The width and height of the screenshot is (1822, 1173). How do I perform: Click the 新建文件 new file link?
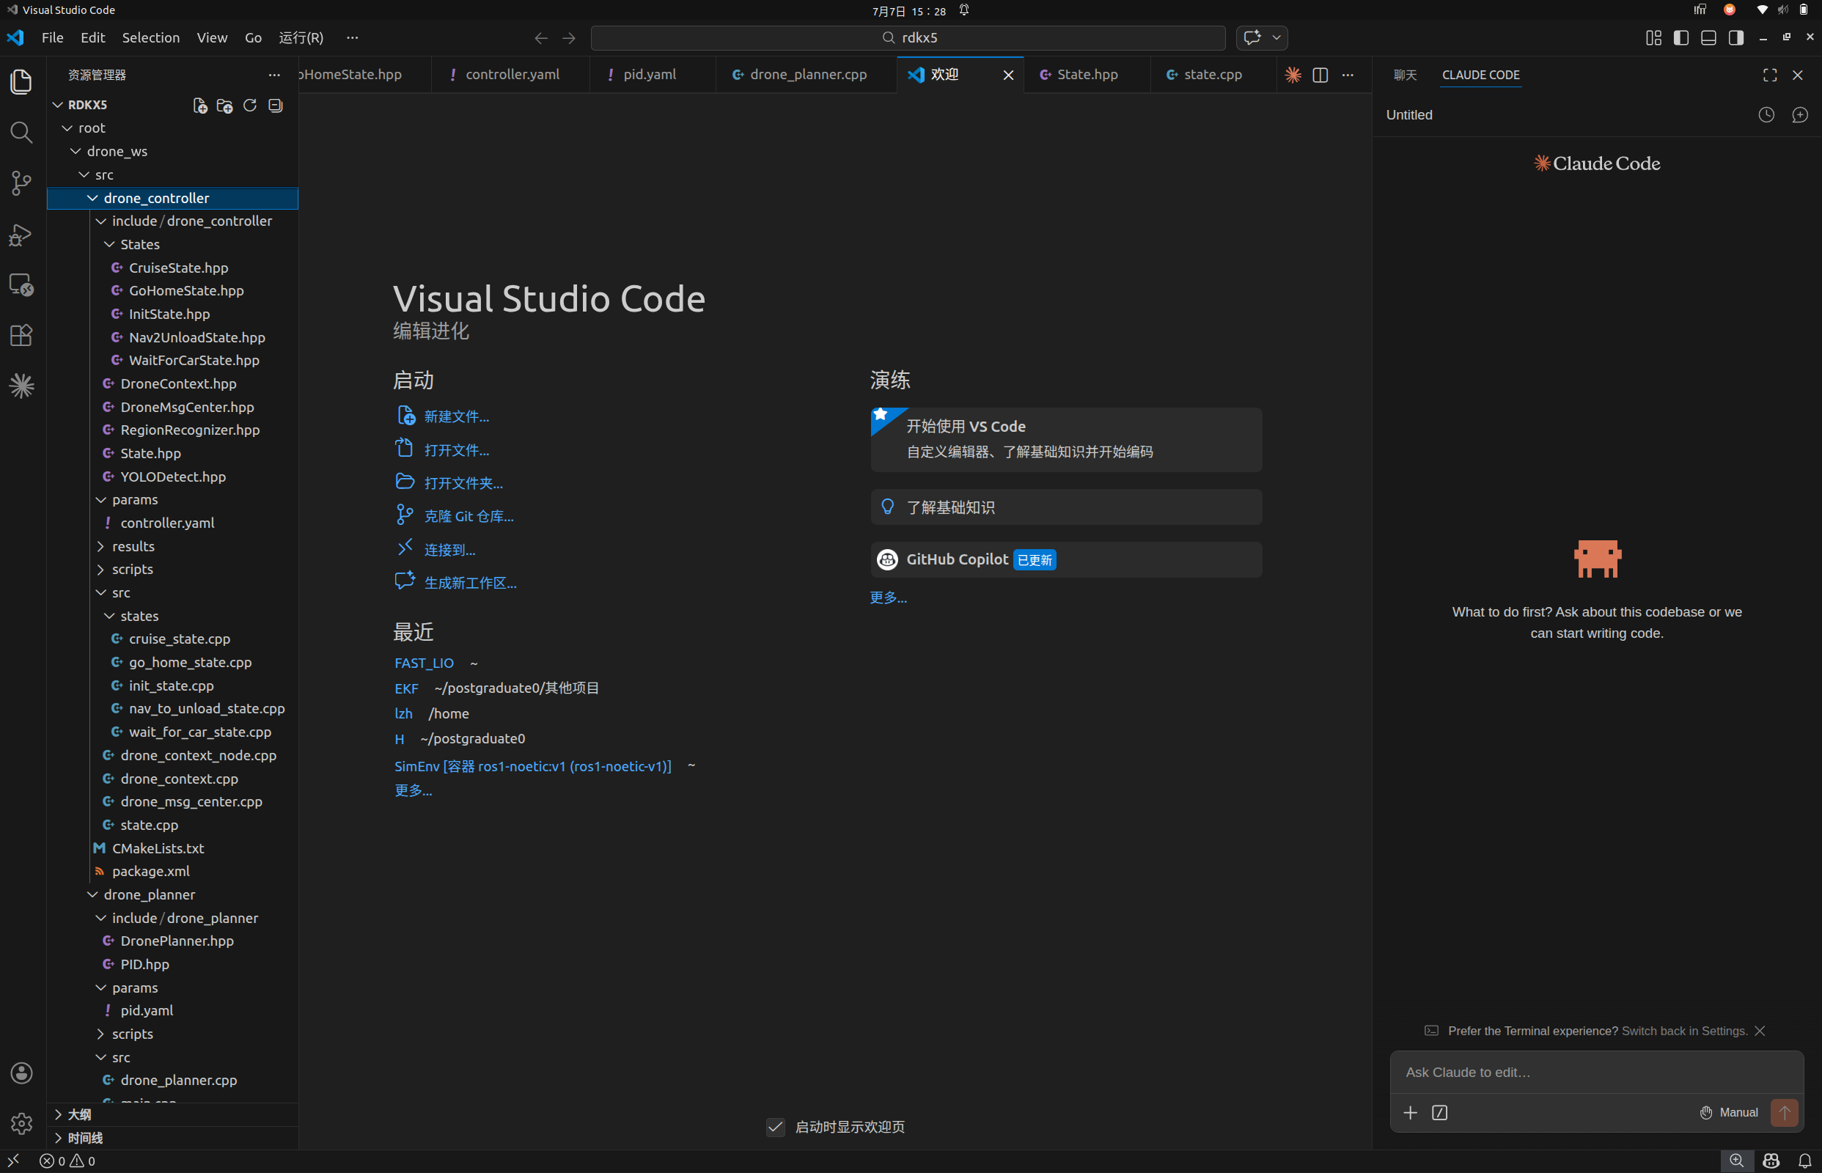[456, 416]
